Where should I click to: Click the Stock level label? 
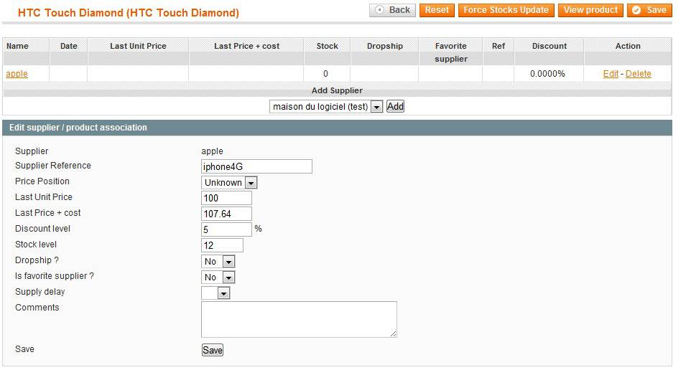[x=36, y=245]
